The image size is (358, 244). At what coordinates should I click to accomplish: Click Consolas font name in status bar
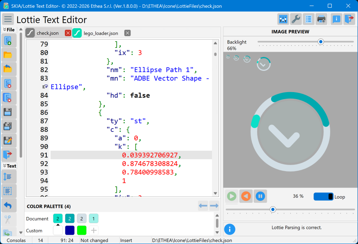coord(16,241)
